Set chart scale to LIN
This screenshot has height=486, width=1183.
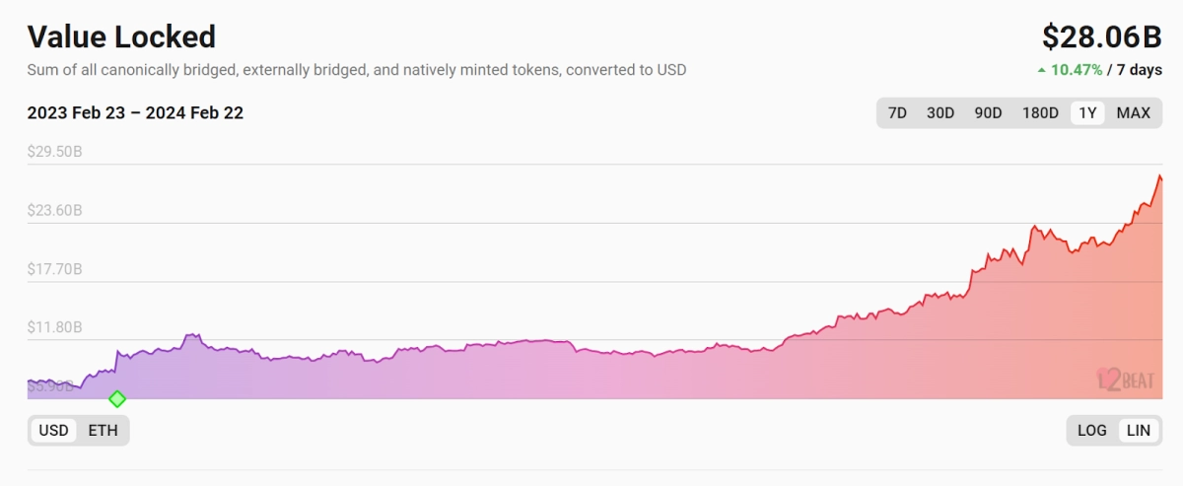tap(1139, 431)
